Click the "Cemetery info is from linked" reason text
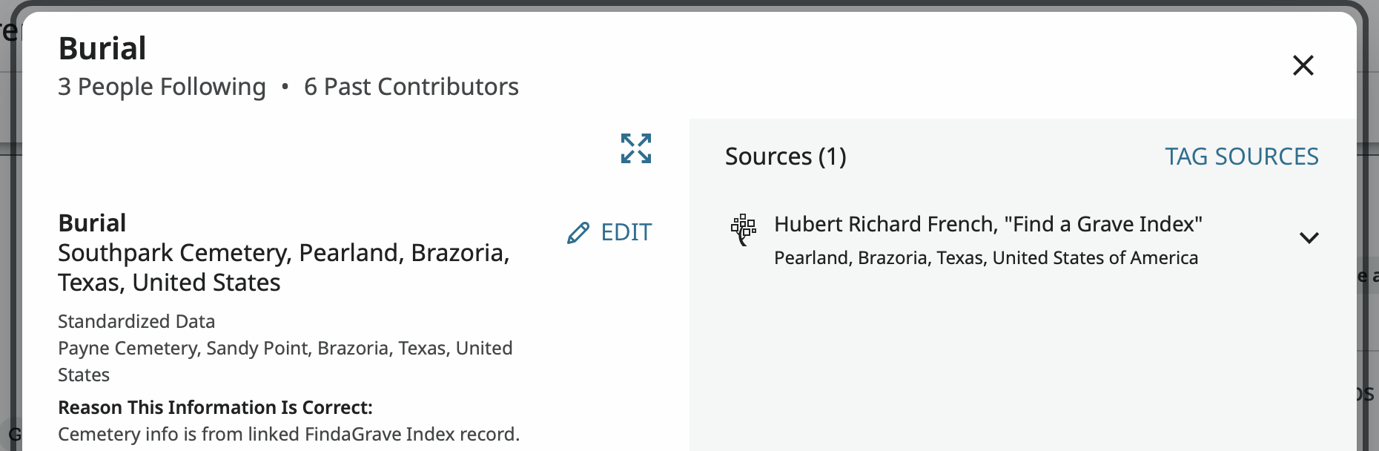The height and width of the screenshot is (451, 1379). [x=288, y=434]
